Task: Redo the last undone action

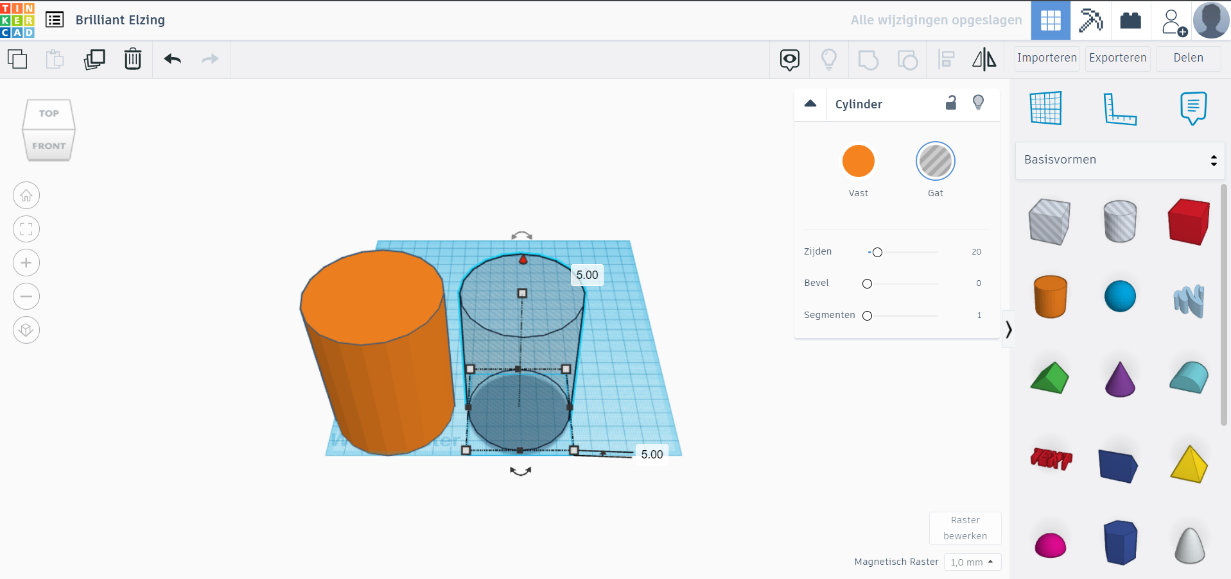Action: (x=210, y=59)
